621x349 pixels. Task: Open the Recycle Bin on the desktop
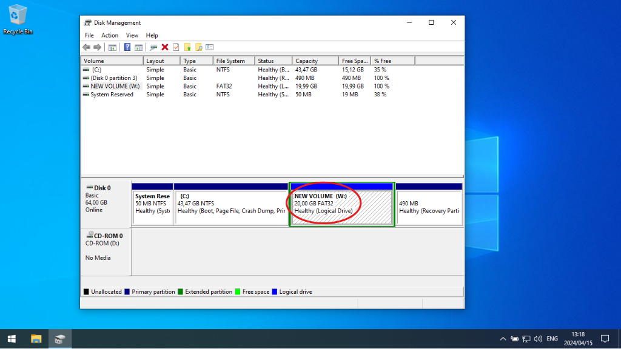pos(18,15)
